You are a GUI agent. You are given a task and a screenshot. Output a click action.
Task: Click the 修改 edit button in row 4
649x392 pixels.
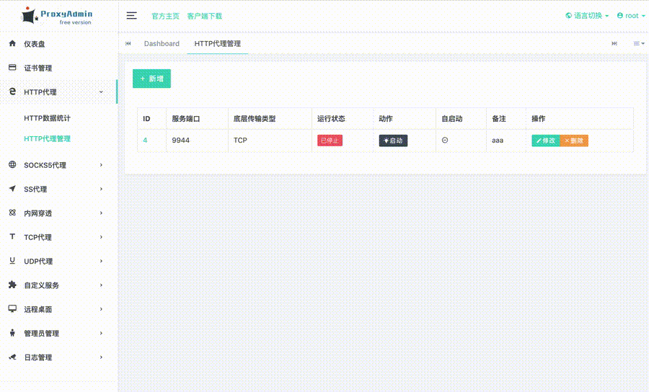coord(546,141)
